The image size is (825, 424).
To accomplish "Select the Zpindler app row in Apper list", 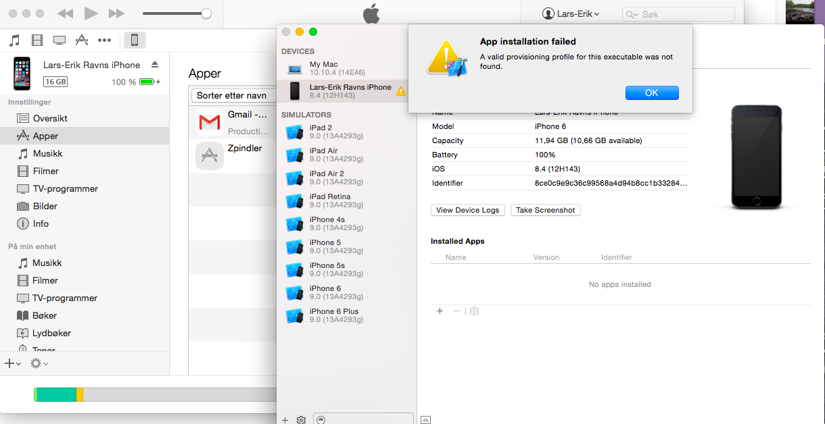I will (233, 155).
